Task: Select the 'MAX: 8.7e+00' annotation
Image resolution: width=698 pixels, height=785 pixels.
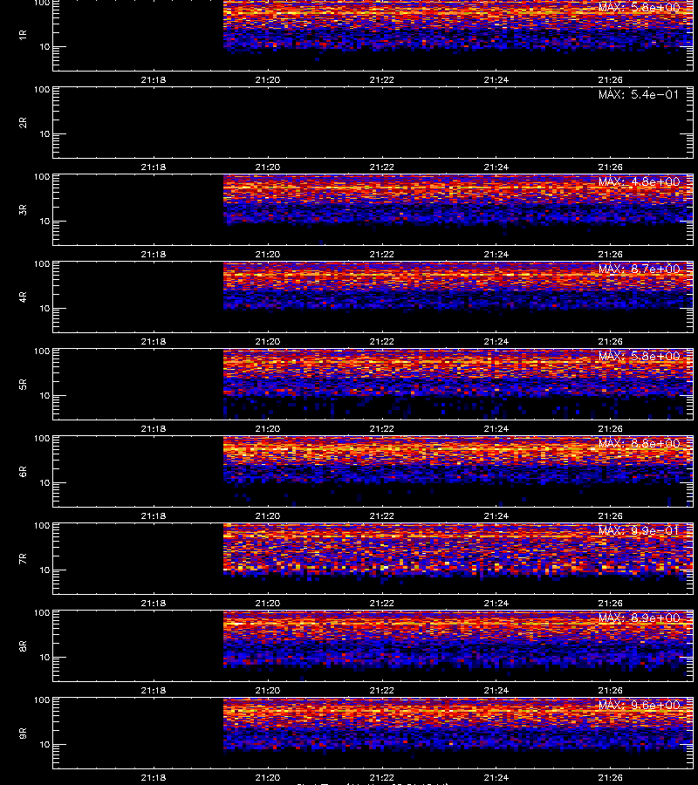Action: (x=639, y=269)
